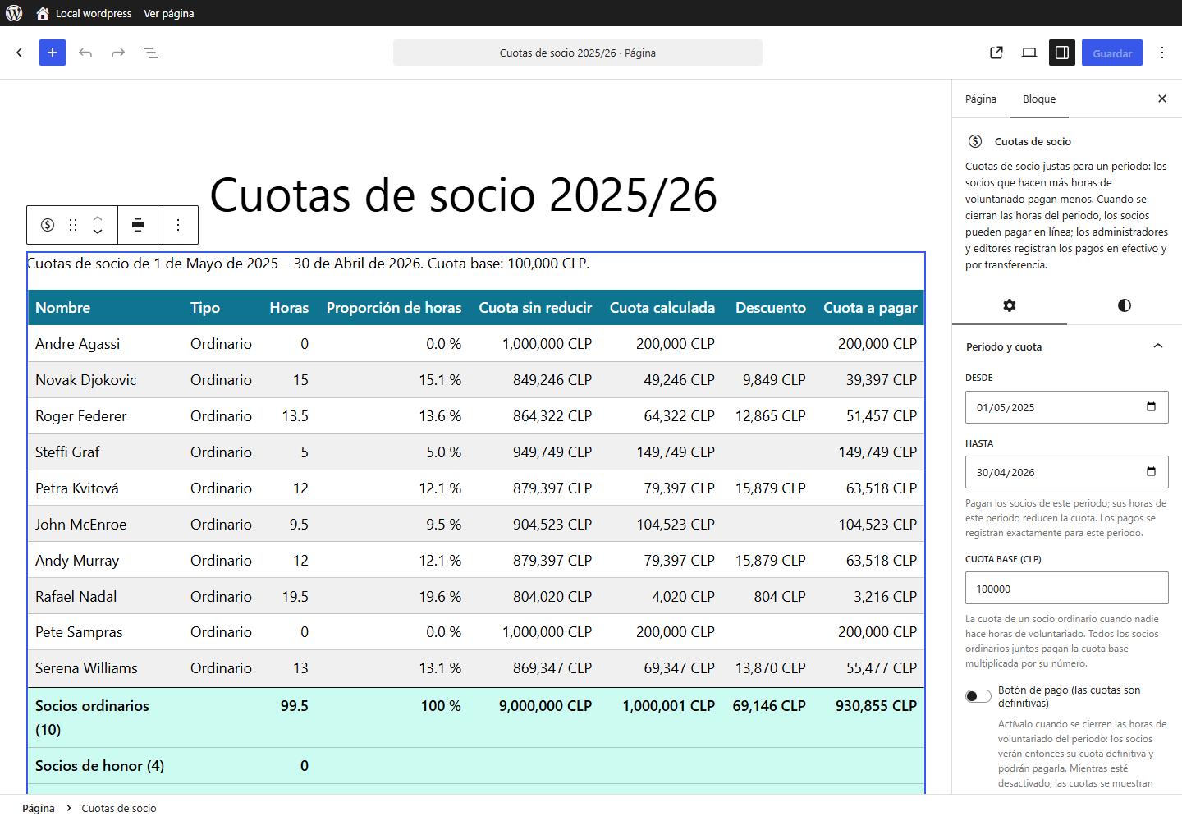This screenshot has height=821, width=1182.
Task: Click the Cuota a pagar column header
Action: coord(870,308)
